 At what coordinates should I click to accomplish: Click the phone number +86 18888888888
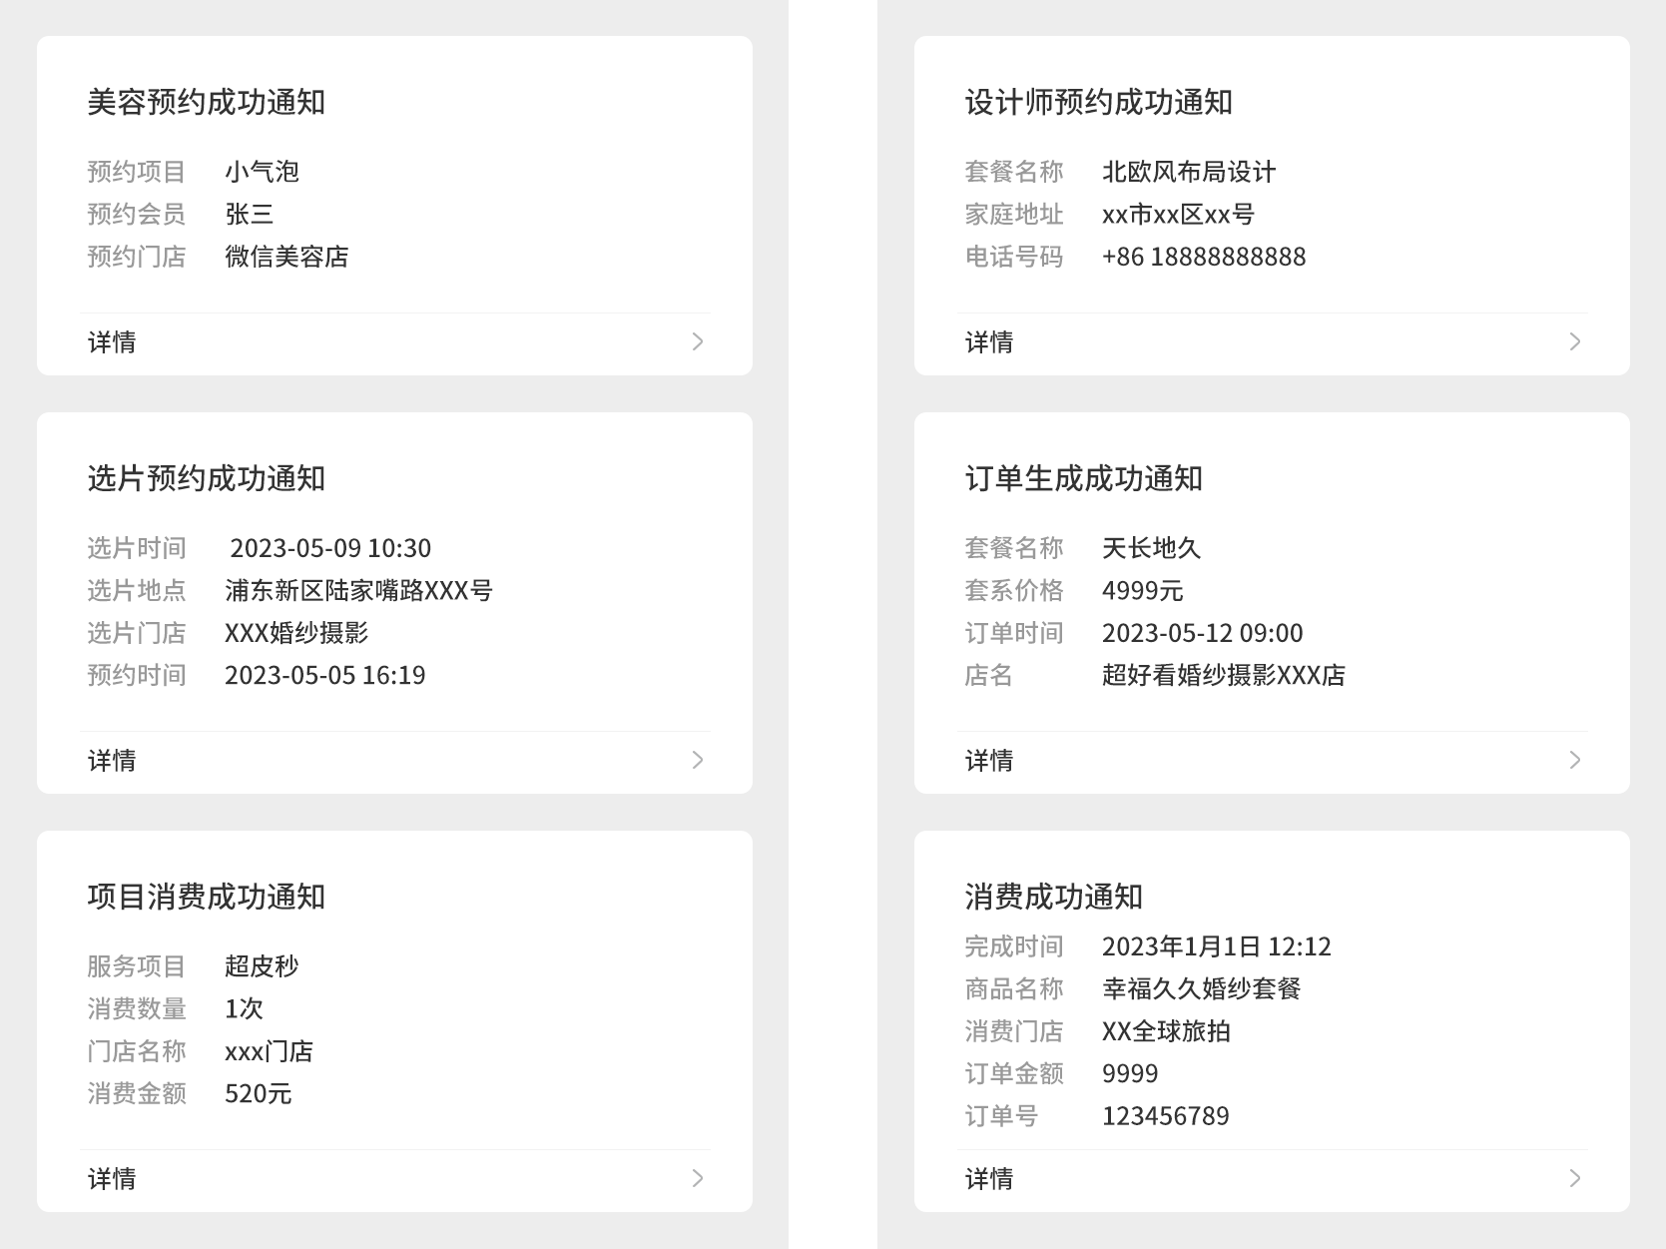[1203, 257]
